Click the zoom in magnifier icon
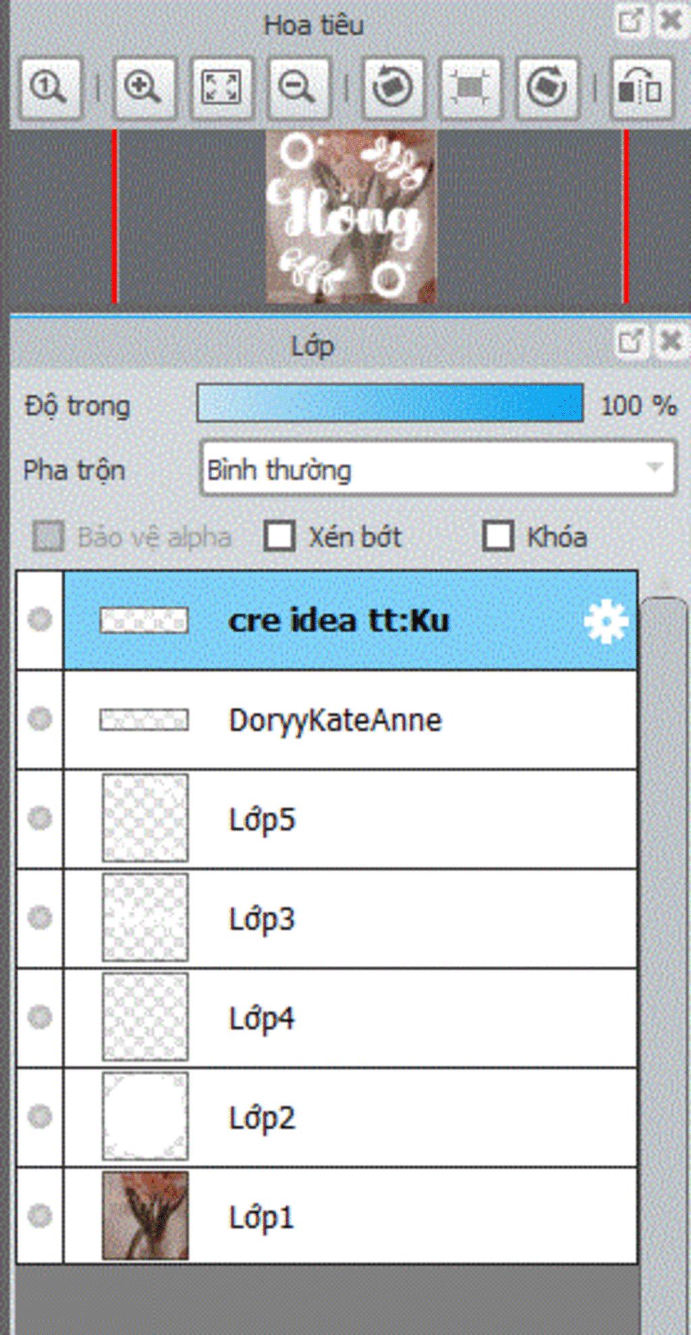691x1335 pixels. pos(144,88)
